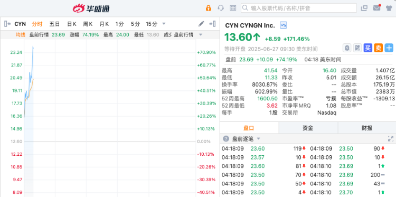Focus the stock code search field
This screenshot has width=396, height=197.
(298, 8)
